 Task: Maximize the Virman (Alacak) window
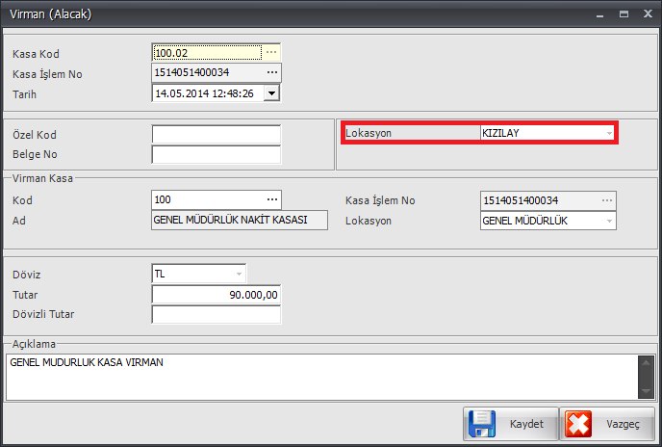(x=624, y=13)
